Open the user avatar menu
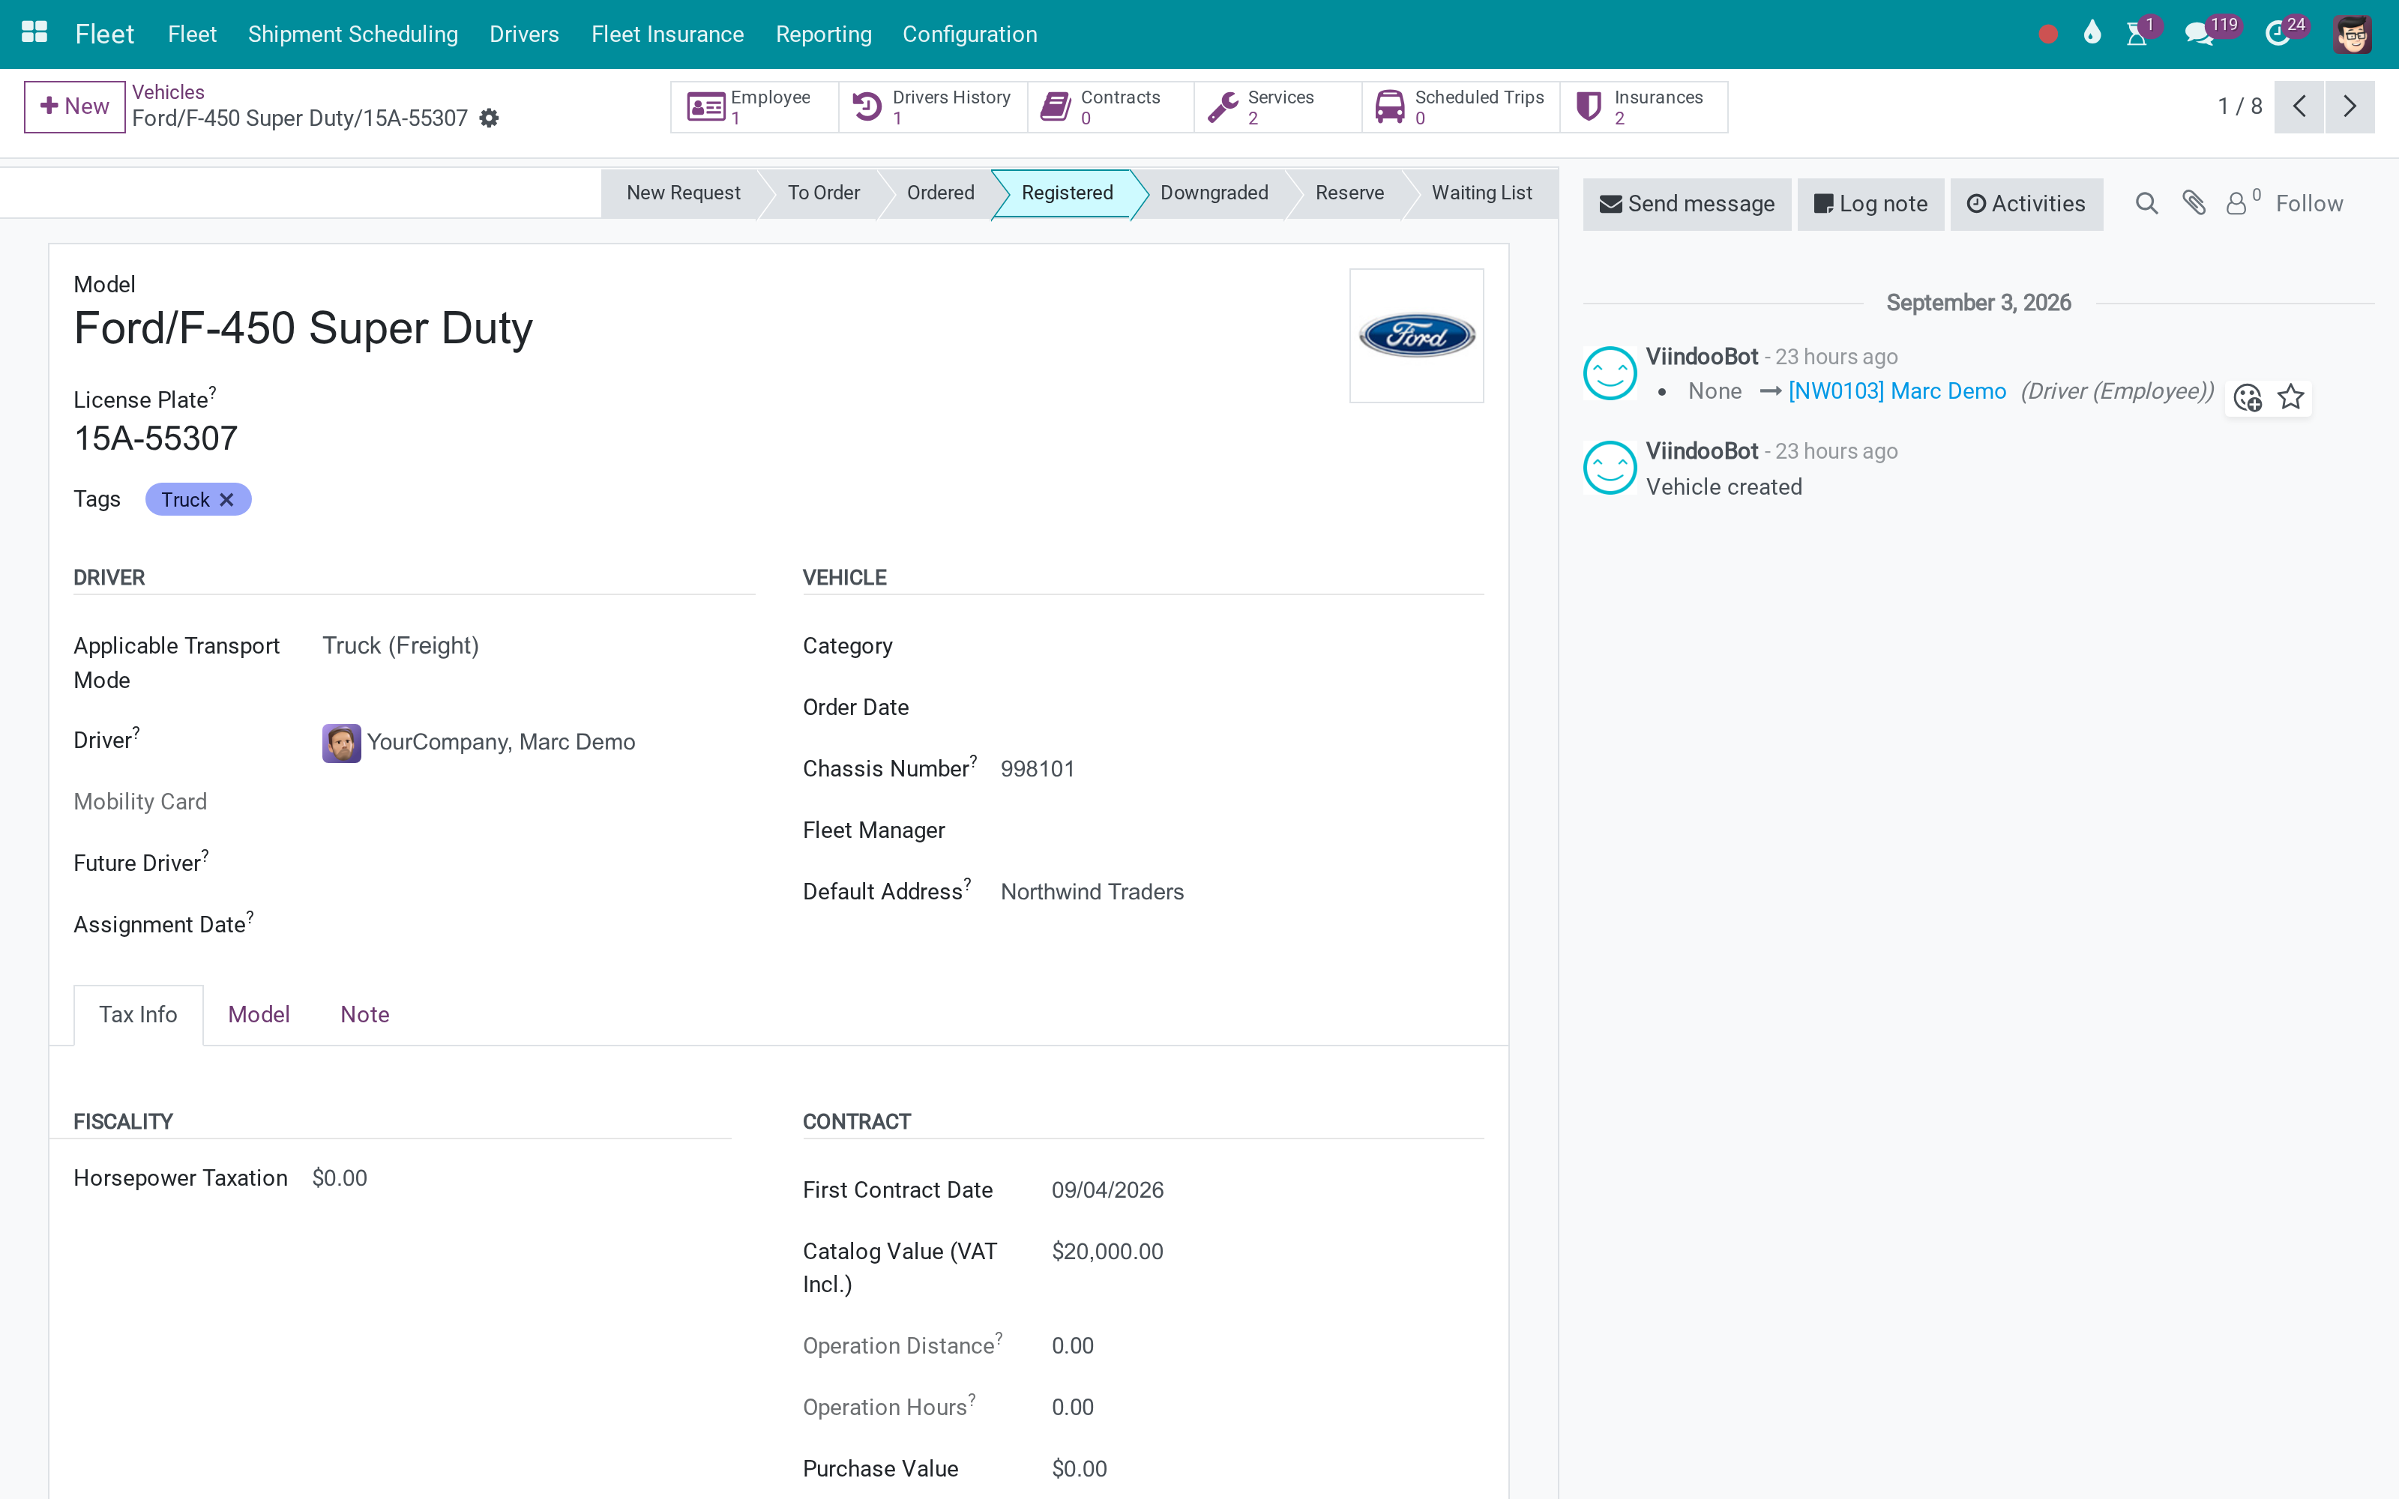The height and width of the screenshot is (1499, 2399). pyautogui.click(x=2352, y=34)
